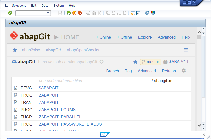Open the Help menu in menu bar
Image resolution: width=211 pixels, height=139 pixels.
[72, 5]
